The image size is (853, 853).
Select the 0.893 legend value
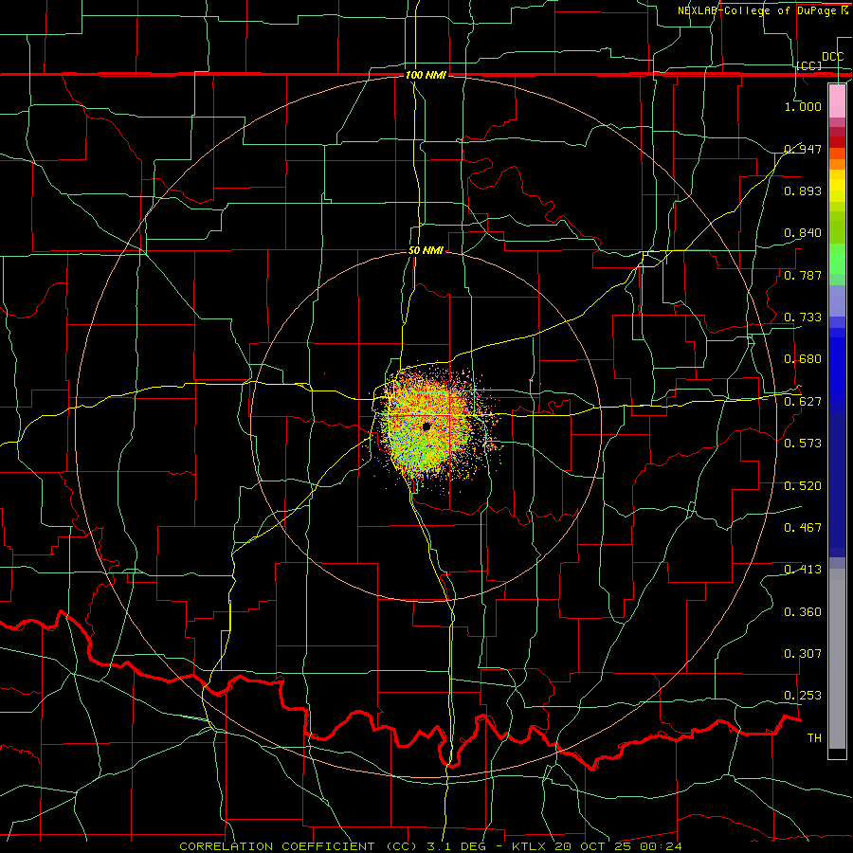[x=803, y=191]
